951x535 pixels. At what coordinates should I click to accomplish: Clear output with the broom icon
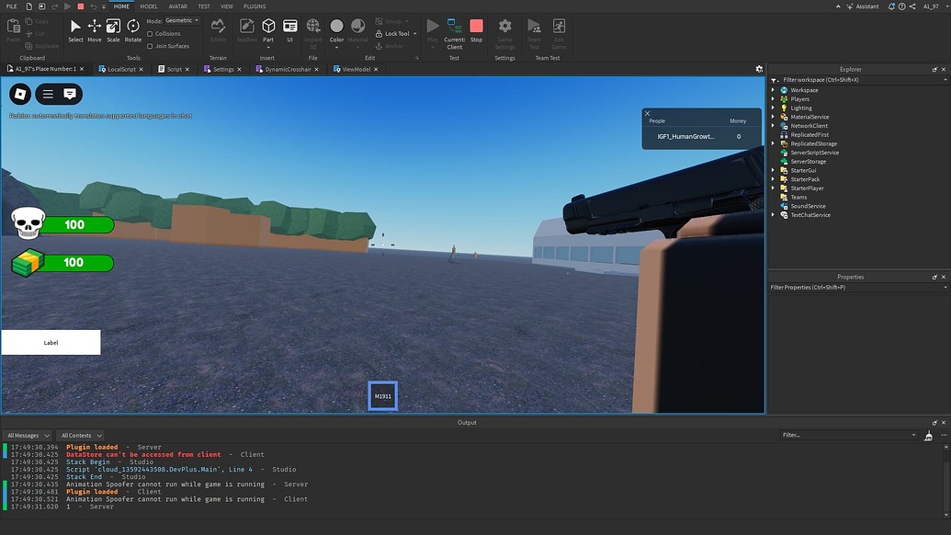(x=928, y=436)
